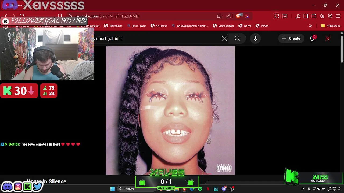Open the Clock error bookmark
Image resolution: width=344 pixels, height=193 pixels.
[x=159, y=26]
